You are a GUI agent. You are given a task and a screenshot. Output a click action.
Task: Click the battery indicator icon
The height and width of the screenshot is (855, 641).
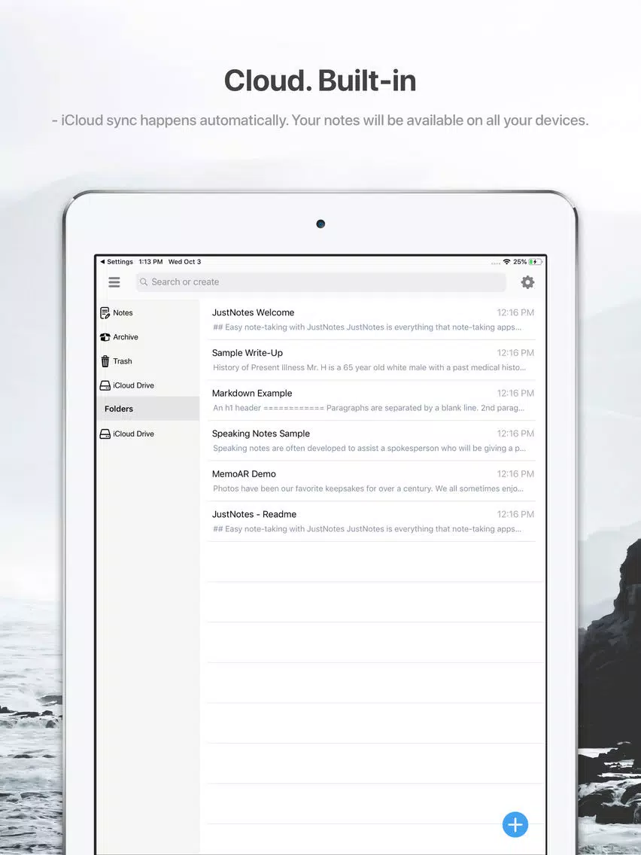(x=535, y=262)
